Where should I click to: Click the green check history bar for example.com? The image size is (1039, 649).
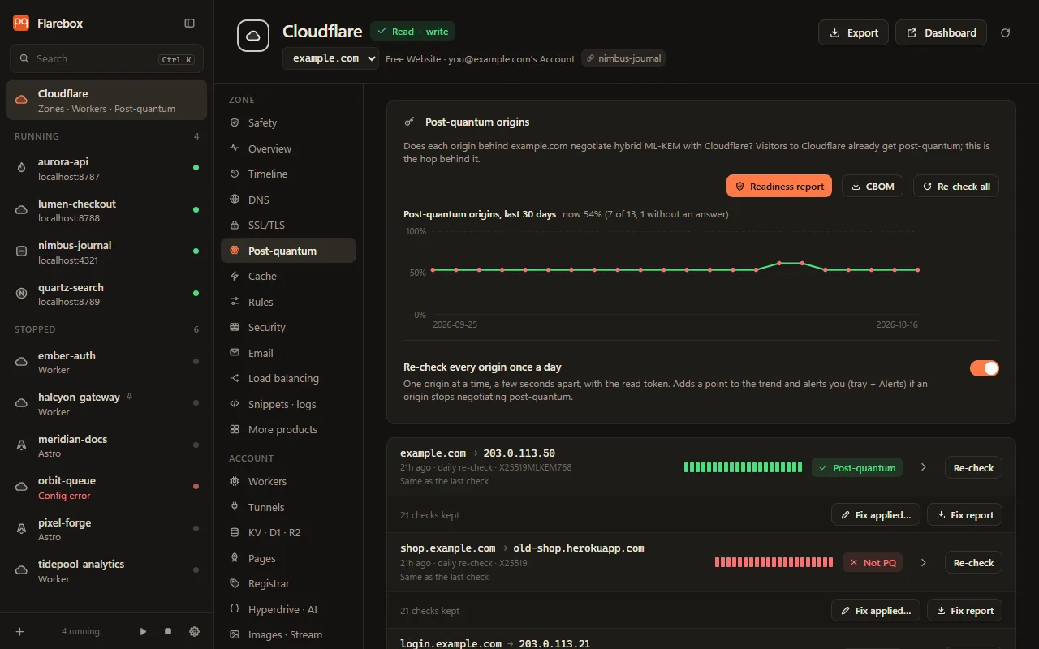point(743,467)
